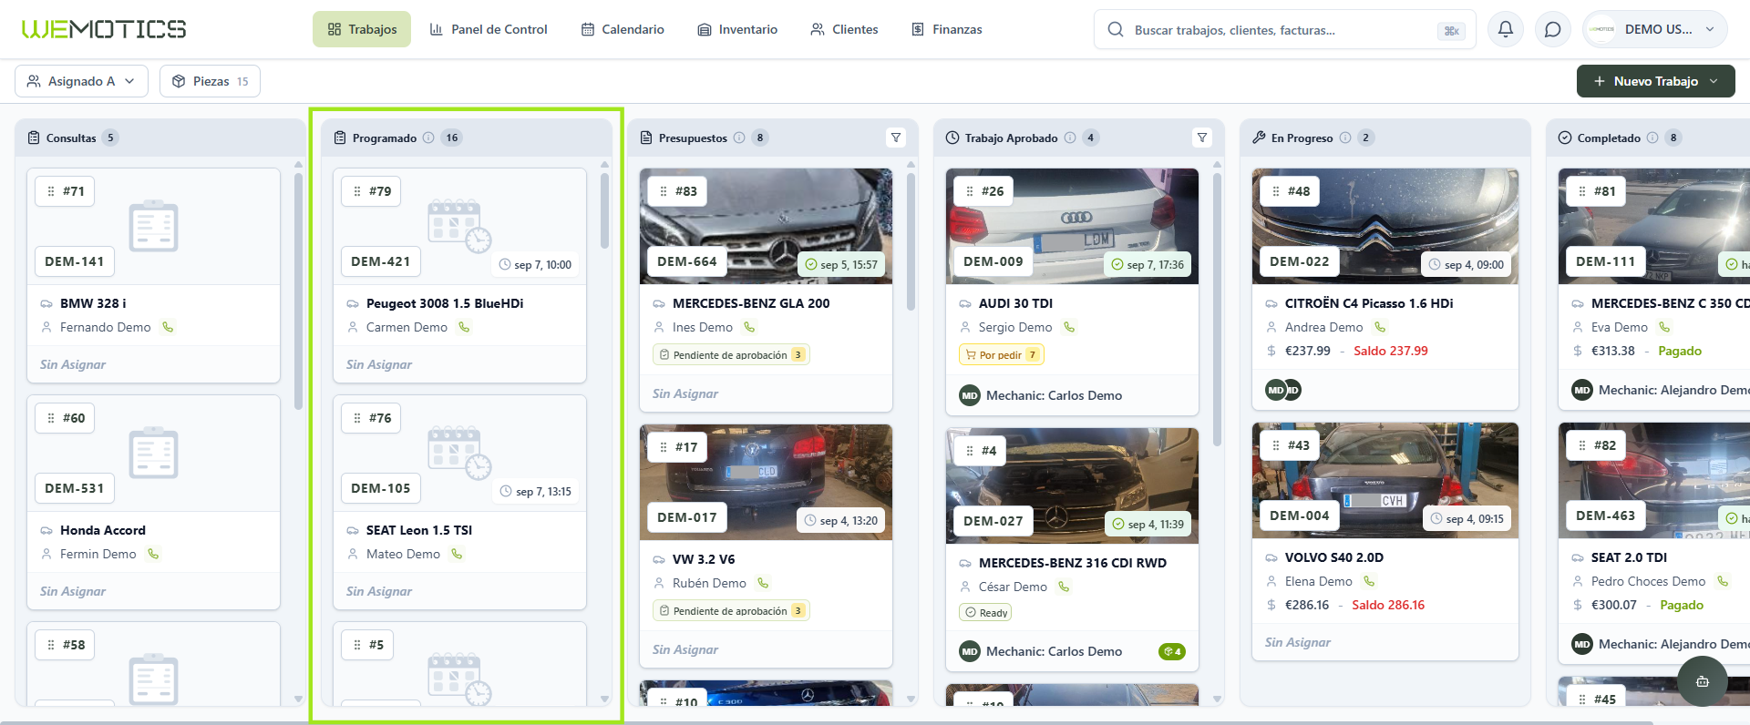The width and height of the screenshot is (1750, 725).
Task: Click 'MERCEDES-BENZ 316 CDI RWD' title
Action: coord(1073,563)
